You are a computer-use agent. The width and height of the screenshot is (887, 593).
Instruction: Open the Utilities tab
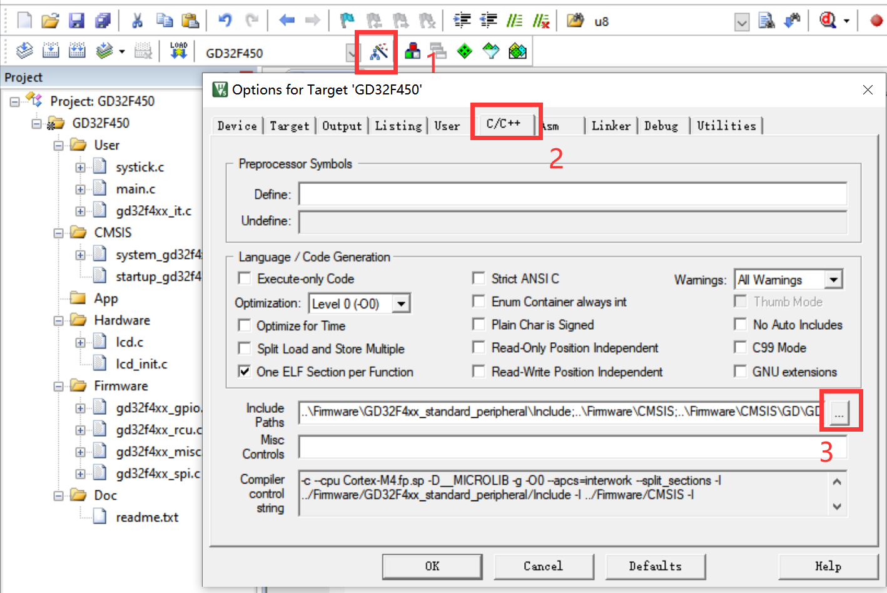pyautogui.click(x=726, y=126)
